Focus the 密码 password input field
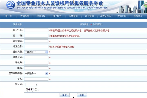The image size is (147, 98). click(36, 36)
